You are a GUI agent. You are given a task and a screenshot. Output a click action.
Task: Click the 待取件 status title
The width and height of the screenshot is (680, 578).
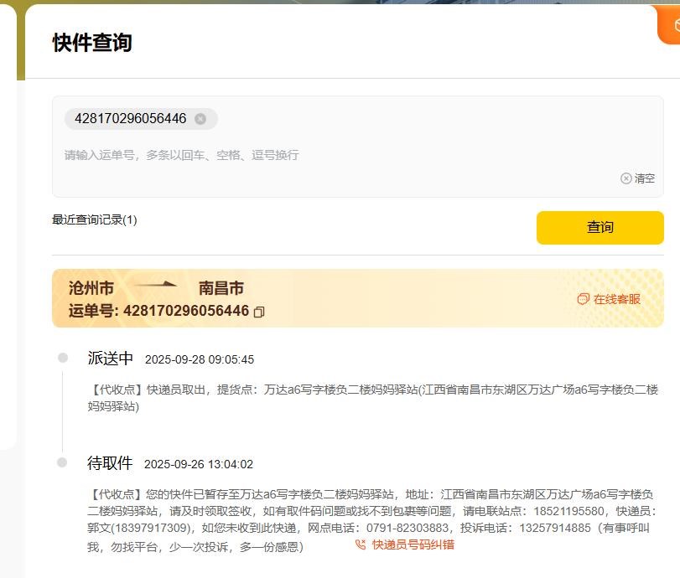(x=110, y=463)
